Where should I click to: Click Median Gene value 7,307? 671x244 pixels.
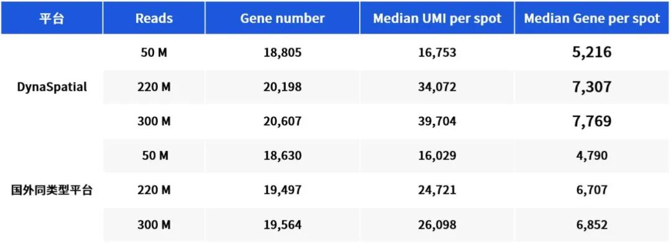click(x=592, y=87)
